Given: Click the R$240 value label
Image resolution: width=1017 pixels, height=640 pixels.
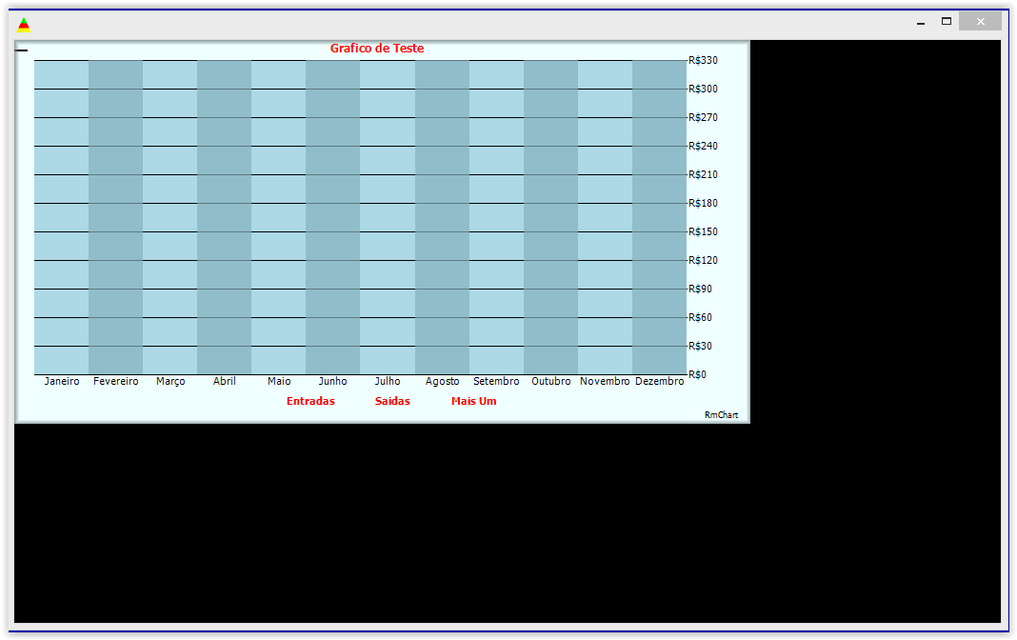Looking at the screenshot, I should point(703,146).
